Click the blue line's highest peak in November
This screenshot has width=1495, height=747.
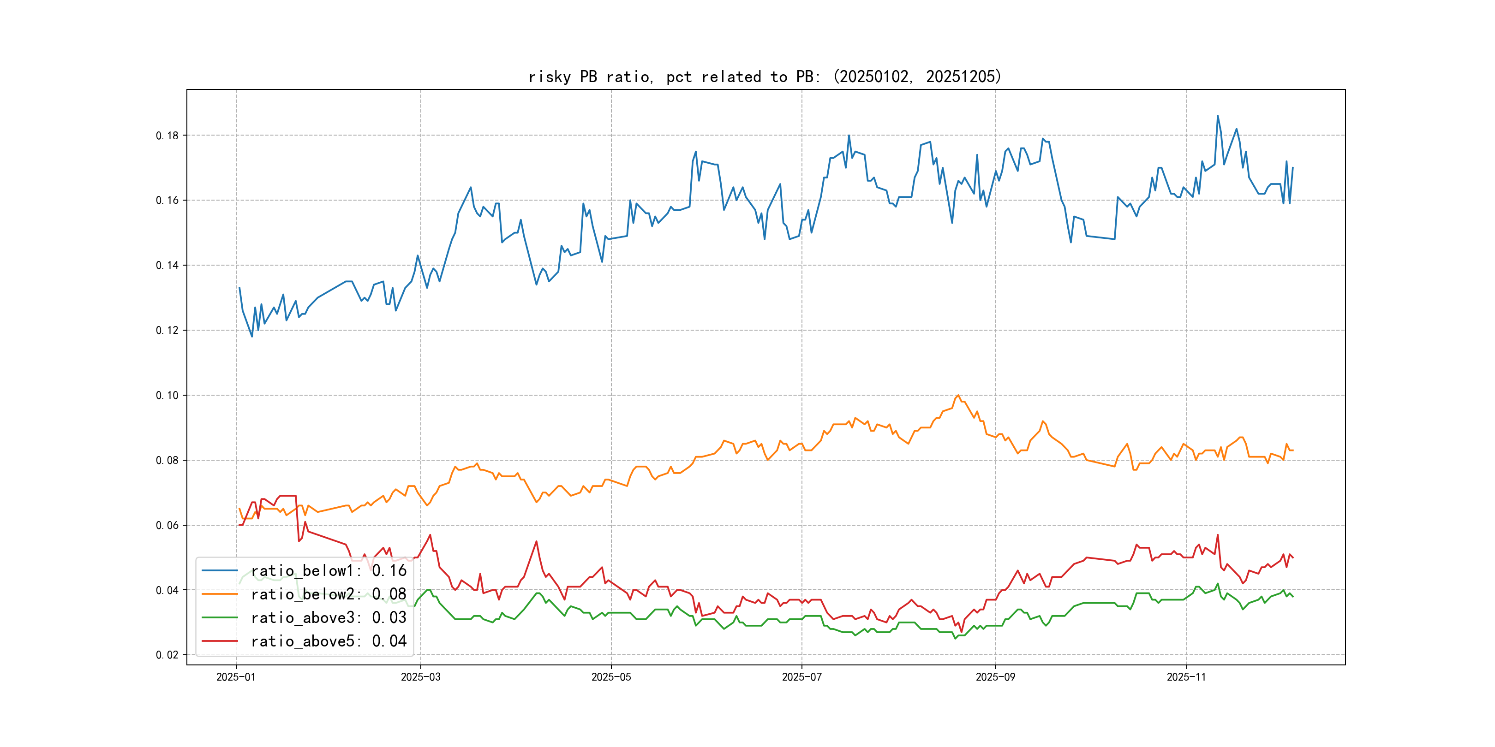1218,116
